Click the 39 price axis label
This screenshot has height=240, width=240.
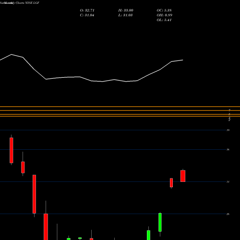(228, 130)
